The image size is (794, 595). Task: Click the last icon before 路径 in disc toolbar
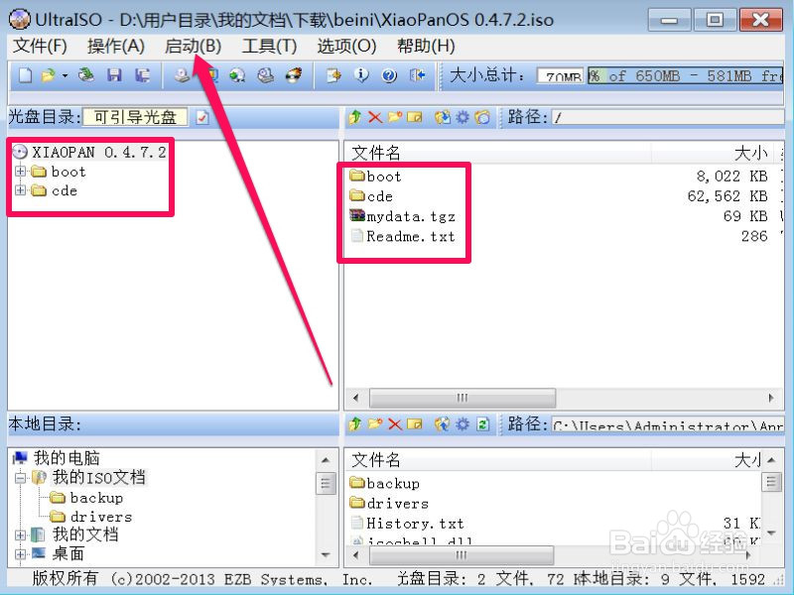(x=482, y=117)
